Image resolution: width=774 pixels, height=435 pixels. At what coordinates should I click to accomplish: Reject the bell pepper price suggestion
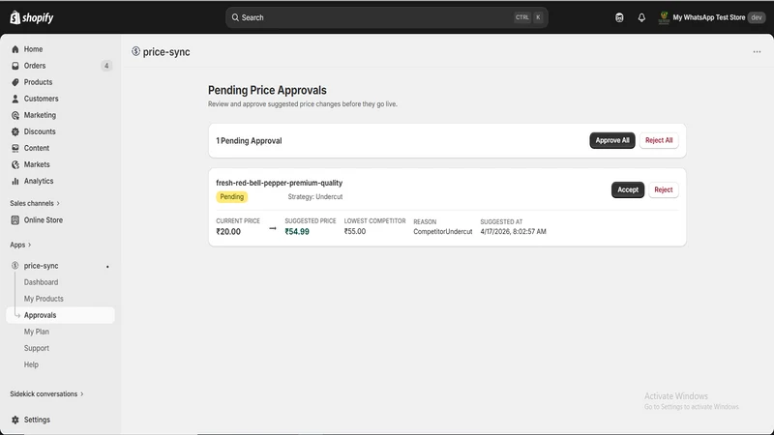tap(664, 189)
